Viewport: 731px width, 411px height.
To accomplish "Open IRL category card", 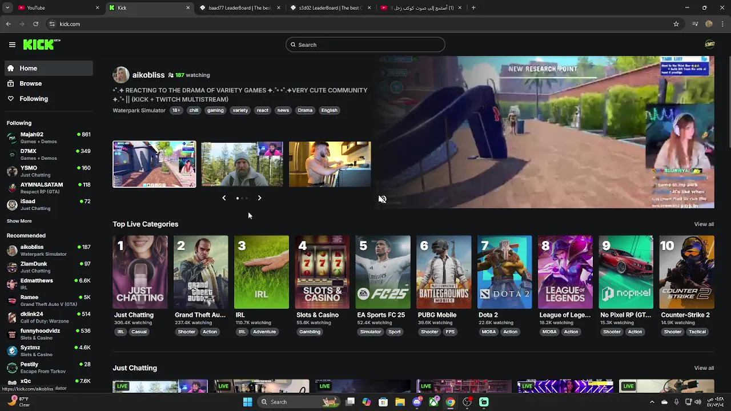I will [262, 272].
